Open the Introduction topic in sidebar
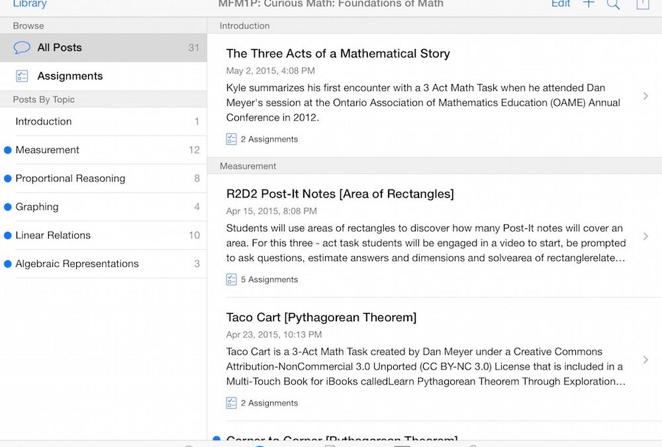This screenshot has width=662, height=447. pos(44,121)
